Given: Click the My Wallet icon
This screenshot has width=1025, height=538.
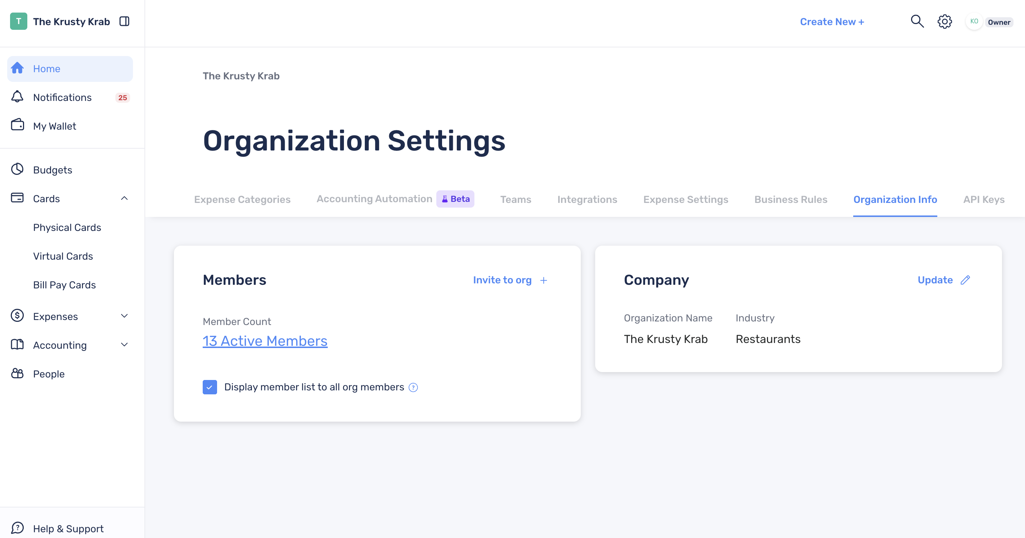Looking at the screenshot, I should click(x=17, y=125).
